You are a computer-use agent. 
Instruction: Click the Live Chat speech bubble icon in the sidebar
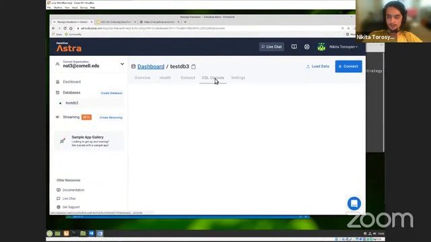pyautogui.click(x=59, y=198)
